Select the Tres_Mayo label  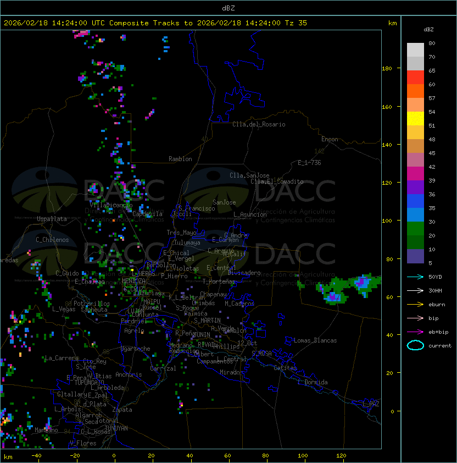pyautogui.click(x=181, y=233)
